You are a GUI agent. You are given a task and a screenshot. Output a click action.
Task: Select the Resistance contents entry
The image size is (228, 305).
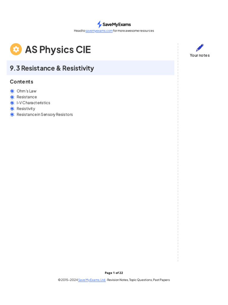[27, 97]
